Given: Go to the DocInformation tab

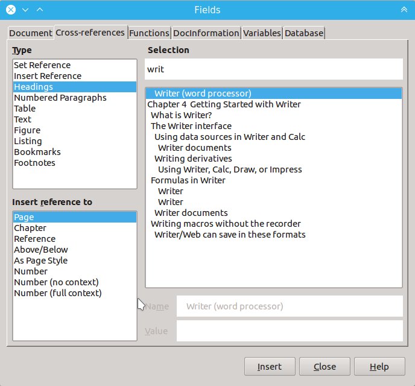Looking at the screenshot, I should click(x=206, y=33).
